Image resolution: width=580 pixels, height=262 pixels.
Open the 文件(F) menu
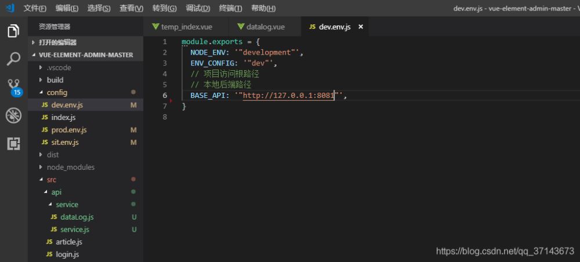pos(35,8)
